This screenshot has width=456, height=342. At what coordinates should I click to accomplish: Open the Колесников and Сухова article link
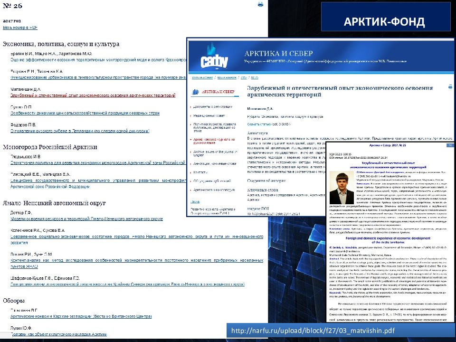(x=137, y=239)
